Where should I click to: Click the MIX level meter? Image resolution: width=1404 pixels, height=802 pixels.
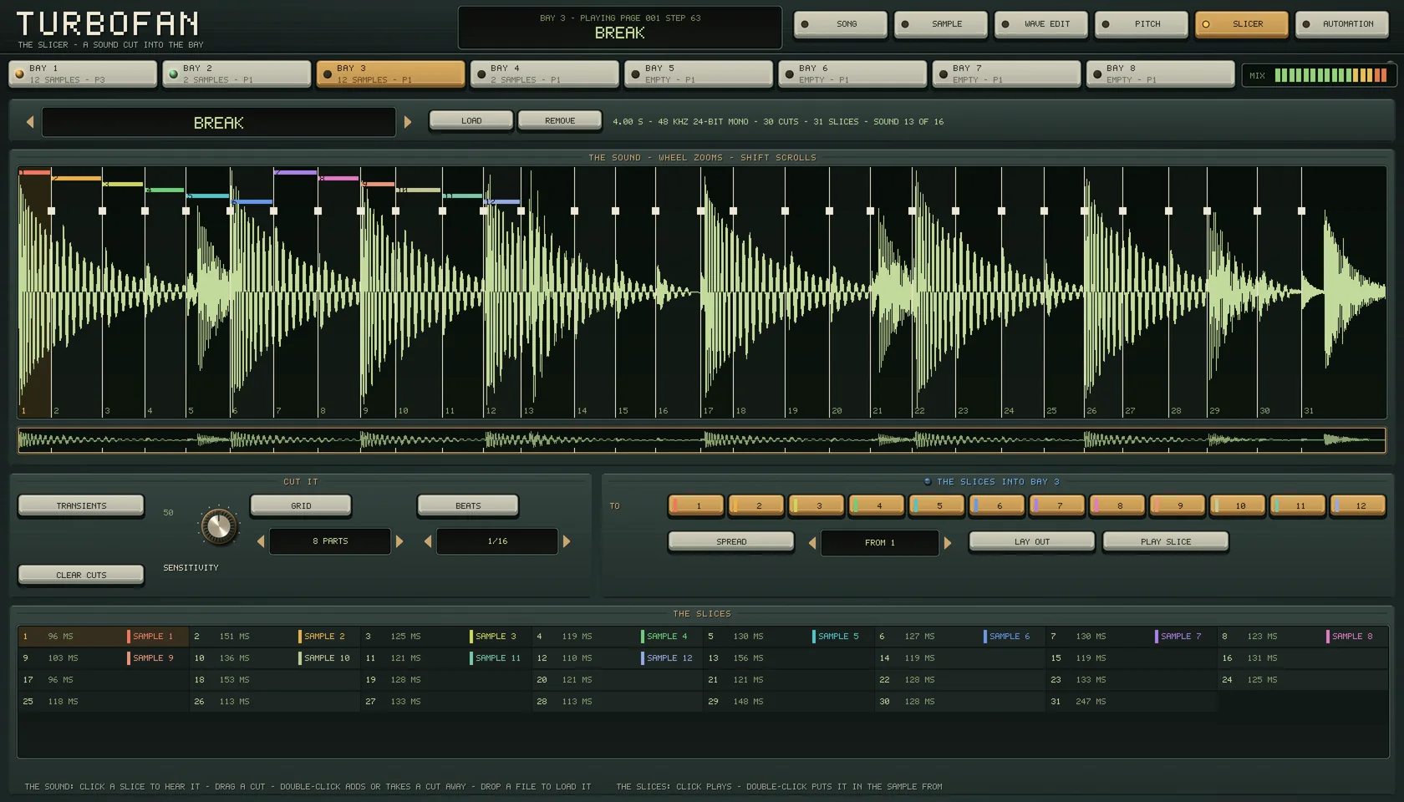(1319, 75)
